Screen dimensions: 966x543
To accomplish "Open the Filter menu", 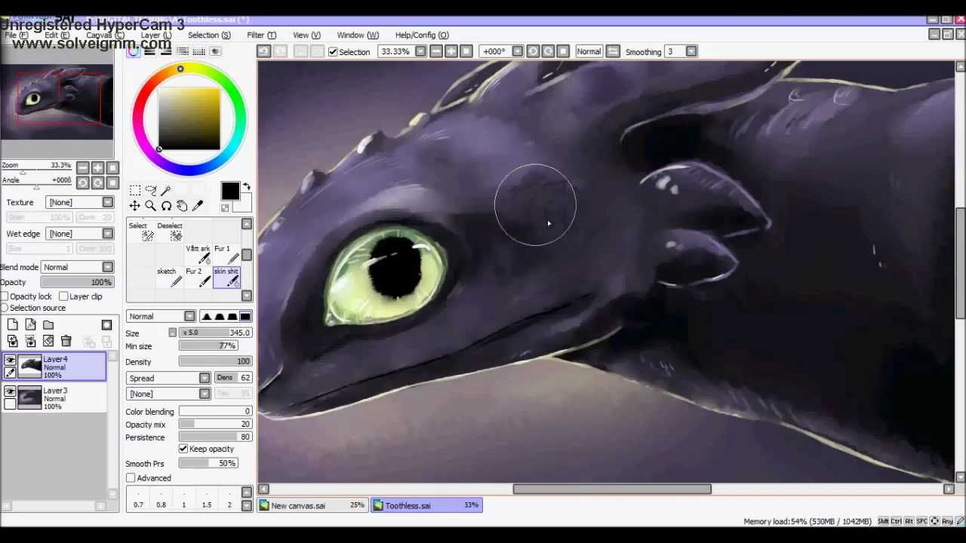I will 261,35.
